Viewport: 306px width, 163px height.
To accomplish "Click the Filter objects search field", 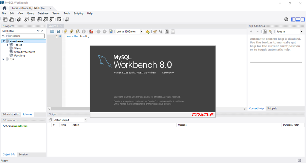I will (x=25, y=36).
